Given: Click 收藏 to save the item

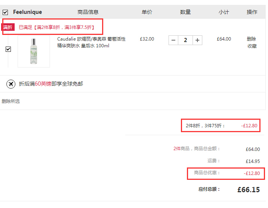Looking at the screenshot, I should [251, 46].
